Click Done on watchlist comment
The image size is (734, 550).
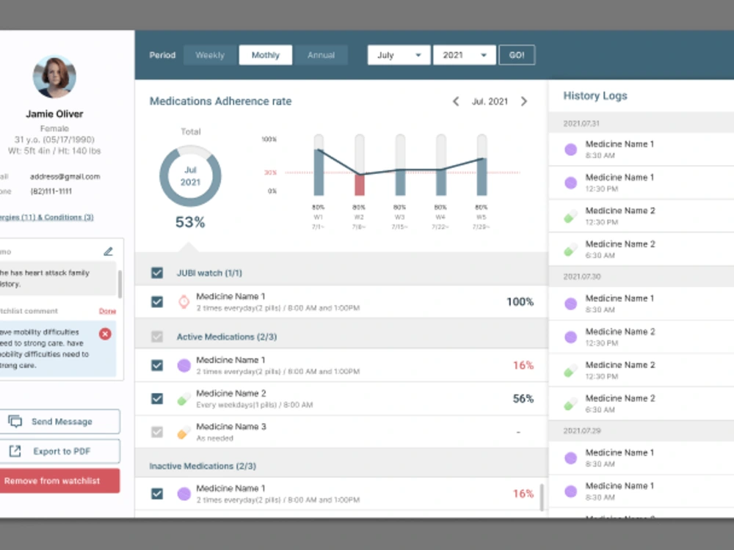pos(107,311)
